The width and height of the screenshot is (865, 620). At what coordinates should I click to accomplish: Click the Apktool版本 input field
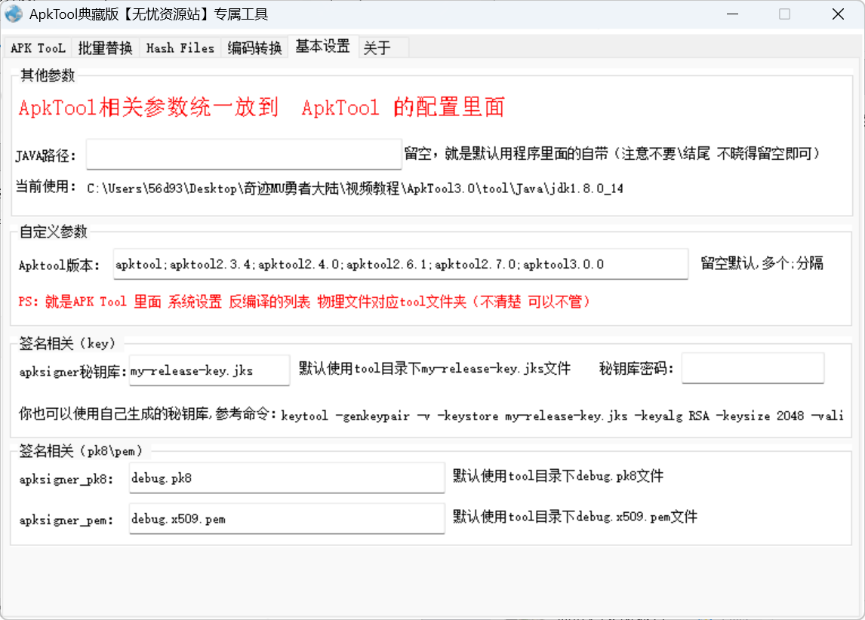[401, 264]
